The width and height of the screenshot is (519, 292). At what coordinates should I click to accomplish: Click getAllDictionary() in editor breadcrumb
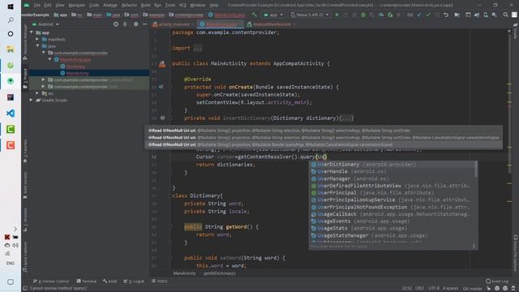(x=220, y=273)
